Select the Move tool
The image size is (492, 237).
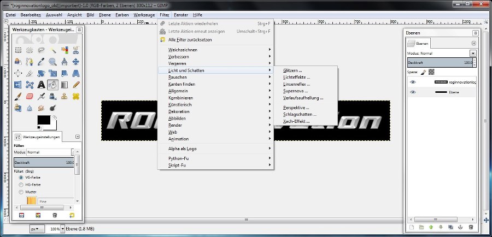(75, 61)
